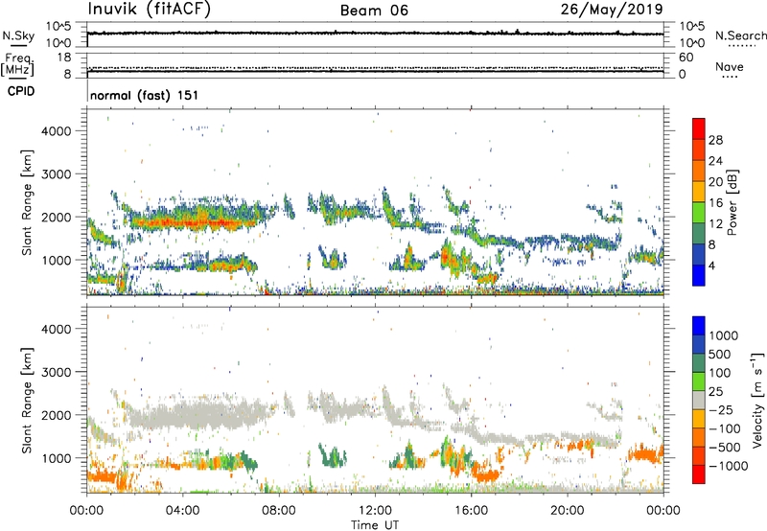Image resolution: width=767 pixels, height=531 pixels.
Task: Select the '100' label on the velocity colorbar
Action: click(720, 373)
